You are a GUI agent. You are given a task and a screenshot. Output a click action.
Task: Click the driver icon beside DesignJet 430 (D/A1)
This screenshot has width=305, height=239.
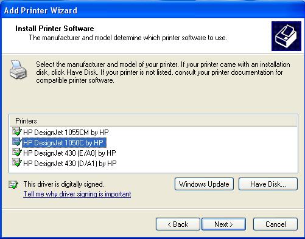click(x=17, y=163)
